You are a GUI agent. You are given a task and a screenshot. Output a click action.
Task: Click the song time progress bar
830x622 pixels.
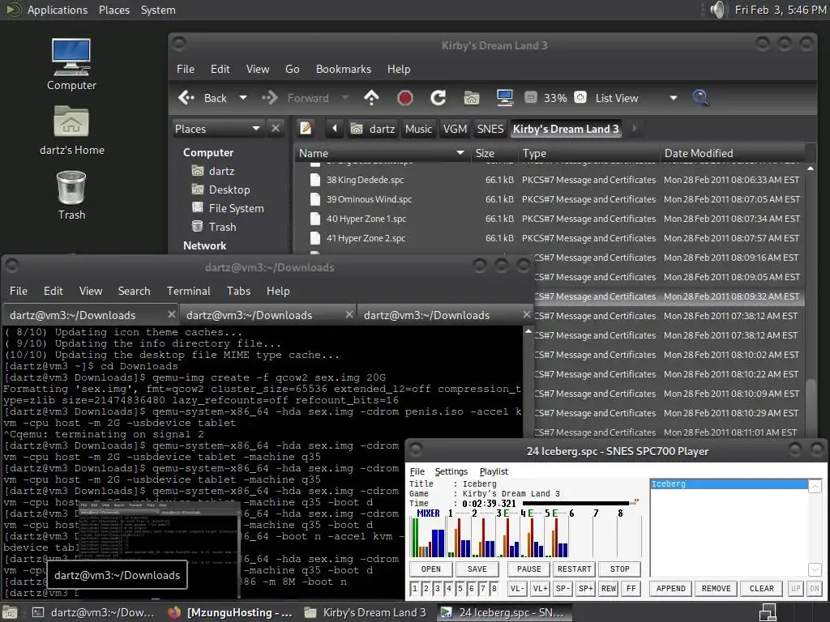580,503
